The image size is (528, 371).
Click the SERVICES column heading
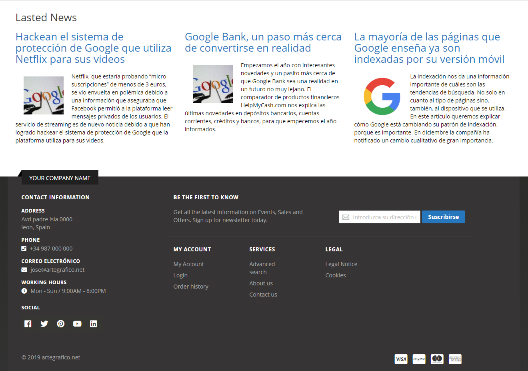click(x=262, y=249)
